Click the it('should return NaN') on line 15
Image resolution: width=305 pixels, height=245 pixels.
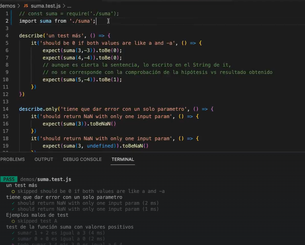pyautogui.click(x=115, y=116)
